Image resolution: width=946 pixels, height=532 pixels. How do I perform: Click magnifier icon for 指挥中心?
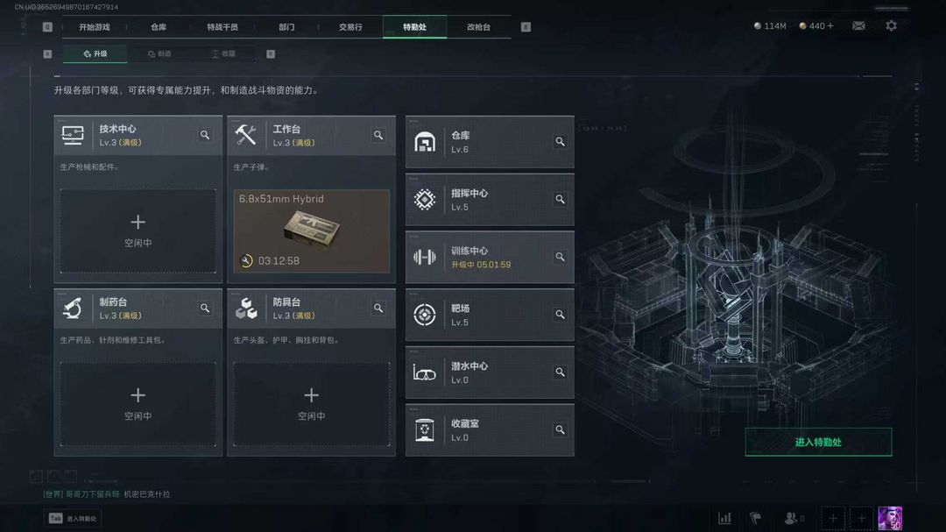(x=560, y=199)
